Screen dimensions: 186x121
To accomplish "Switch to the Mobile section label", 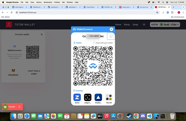I will coord(77,43).
